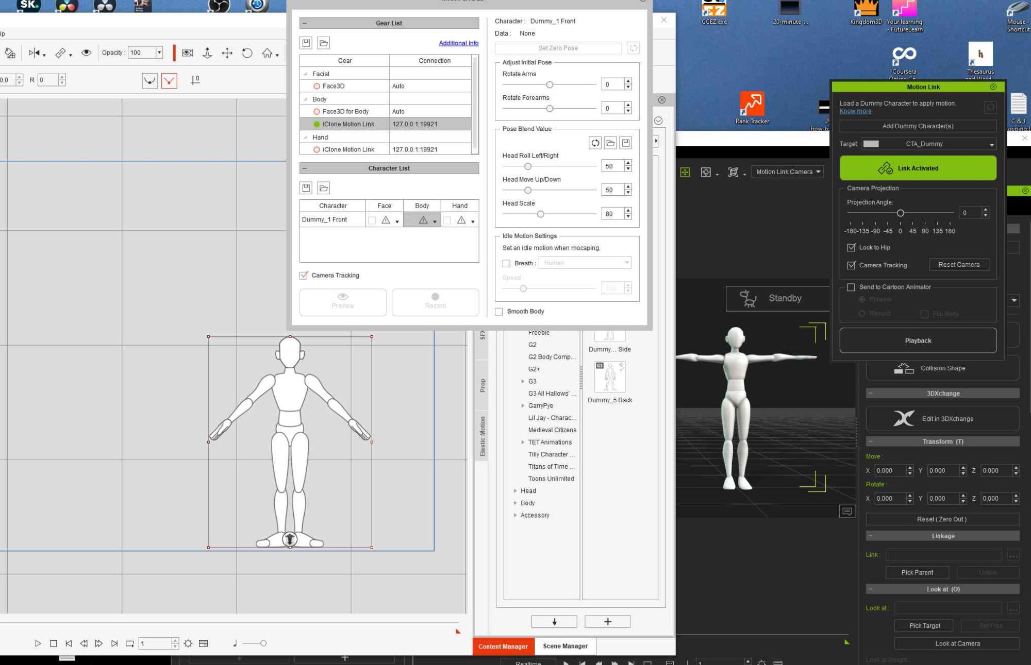Collapse the Gear List section
Screen dimensions: 1031x665
305,23
